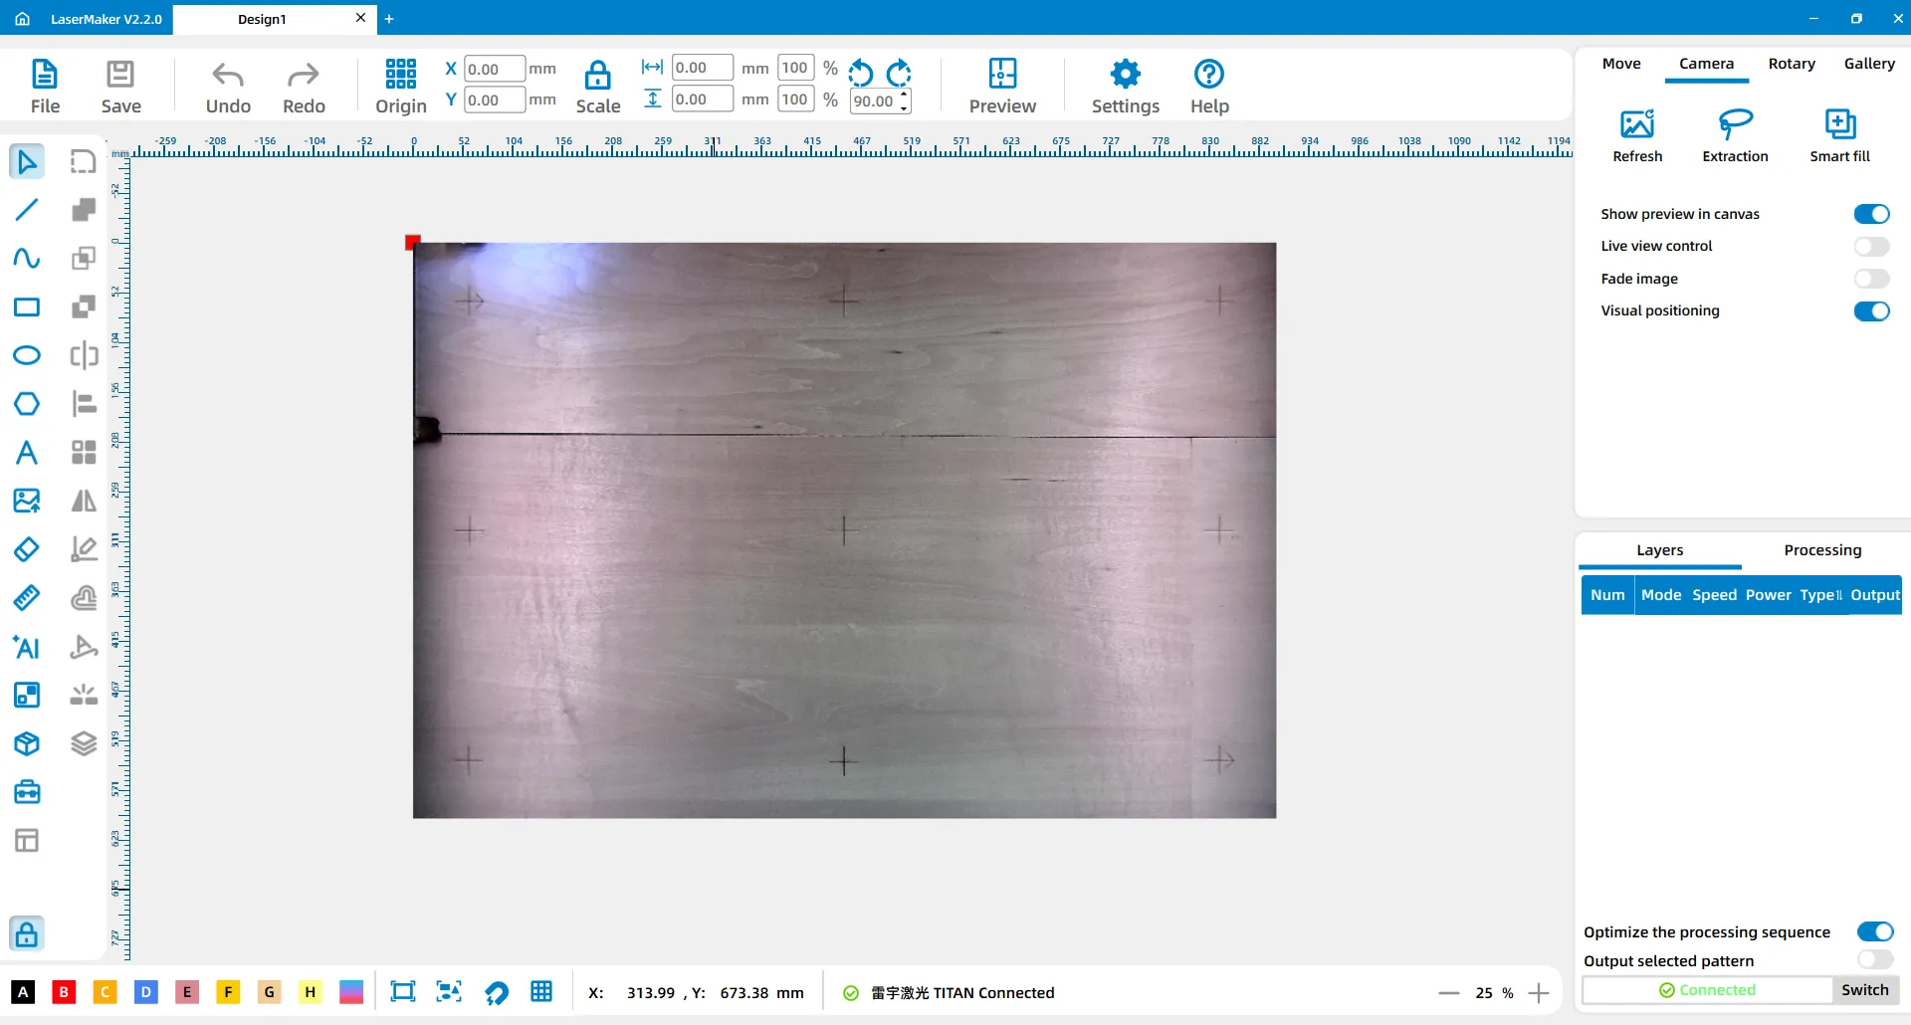The image size is (1911, 1025).
Task: Rotate clockwise using the rotate icon
Action: point(899,73)
